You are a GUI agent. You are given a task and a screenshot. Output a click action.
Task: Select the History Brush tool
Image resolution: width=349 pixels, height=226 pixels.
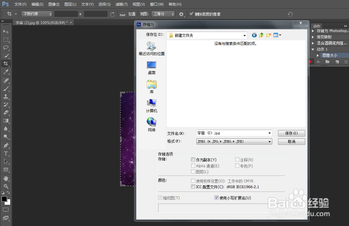coord(6,104)
